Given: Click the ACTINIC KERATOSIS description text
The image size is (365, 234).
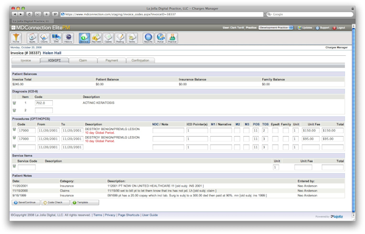Looking at the screenshot, I should (x=99, y=103).
